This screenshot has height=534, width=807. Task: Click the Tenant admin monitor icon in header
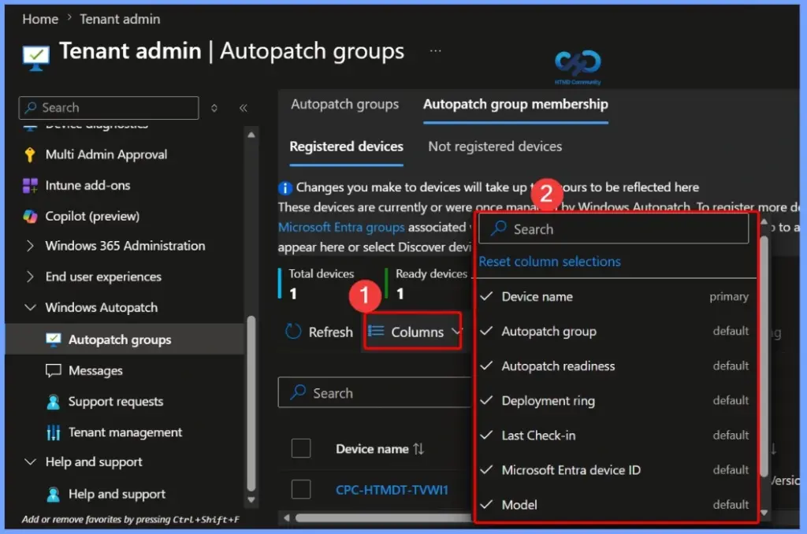[36, 57]
